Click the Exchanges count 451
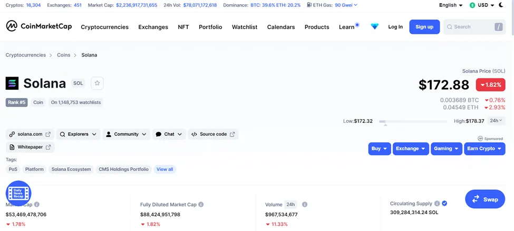 [x=77, y=5]
